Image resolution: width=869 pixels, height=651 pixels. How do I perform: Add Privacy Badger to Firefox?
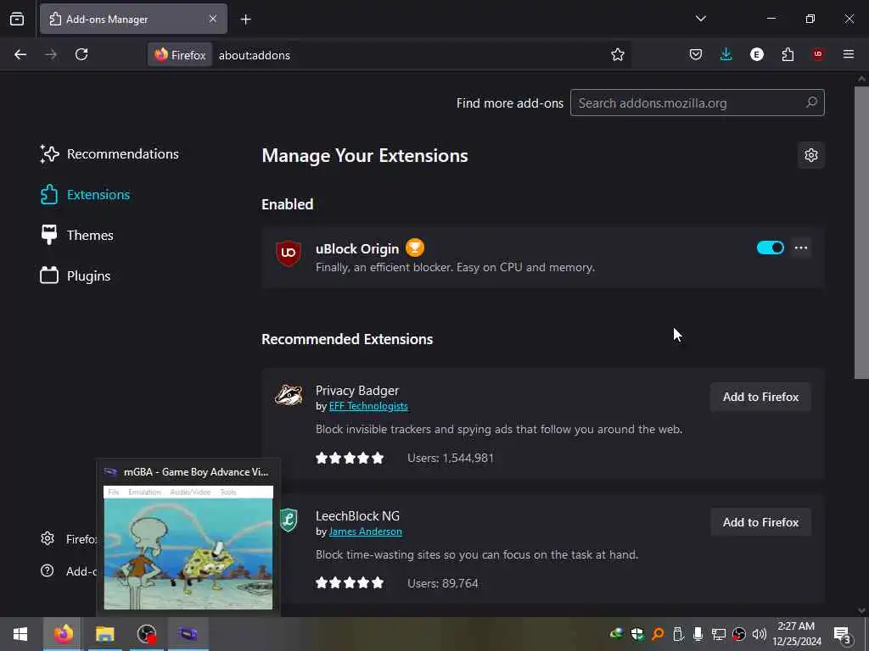click(760, 397)
